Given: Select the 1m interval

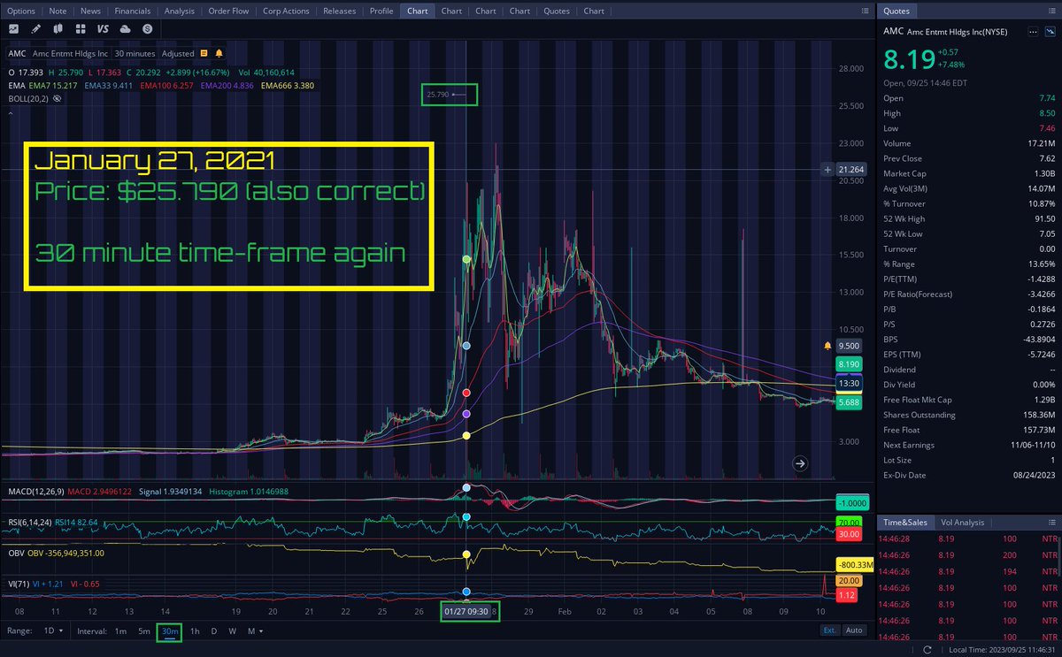Looking at the screenshot, I should coord(119,631).
